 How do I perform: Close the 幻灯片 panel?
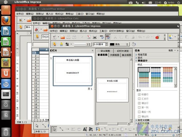point(92,50)
